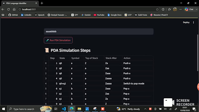This screenshot has width=199, height=112.
Task: Click the site info icon in address bar
Action: tap(20, 9)
